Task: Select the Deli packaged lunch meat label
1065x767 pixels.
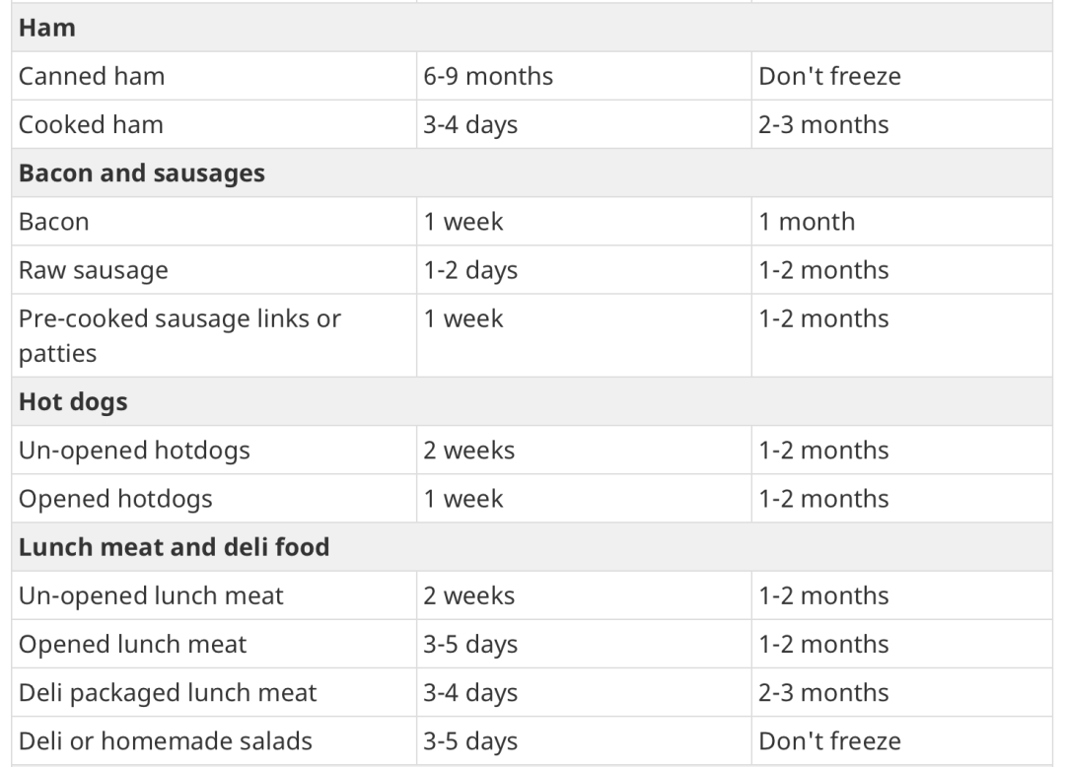Action: click(x=168, y=692)
